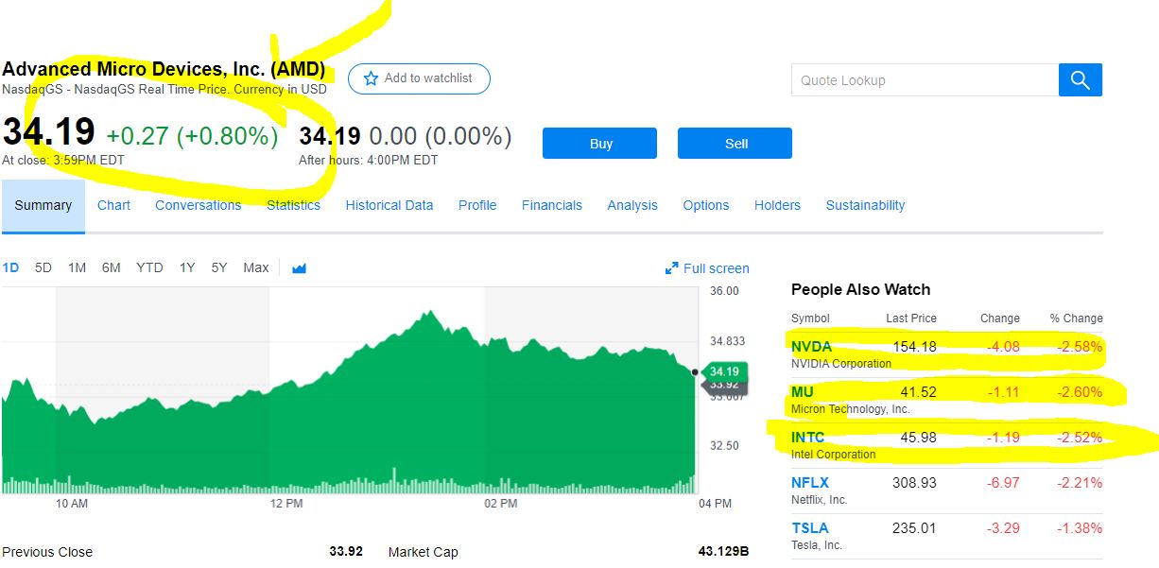The height and width of the screenshot is (568, 1159).
Task: Switch to the Historical Data tab
Action: pyautogui.click(x=389, y=205)
